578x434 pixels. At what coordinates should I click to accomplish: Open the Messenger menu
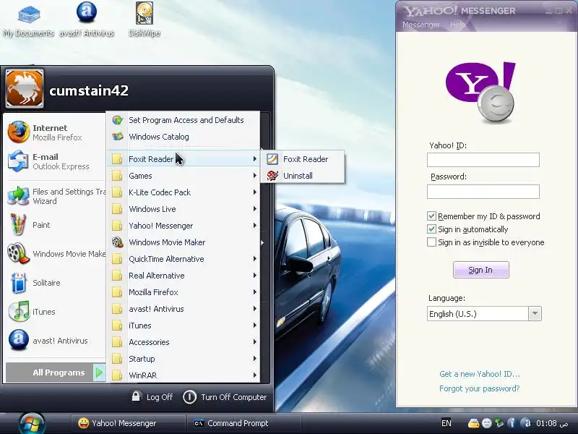[421, 25]
